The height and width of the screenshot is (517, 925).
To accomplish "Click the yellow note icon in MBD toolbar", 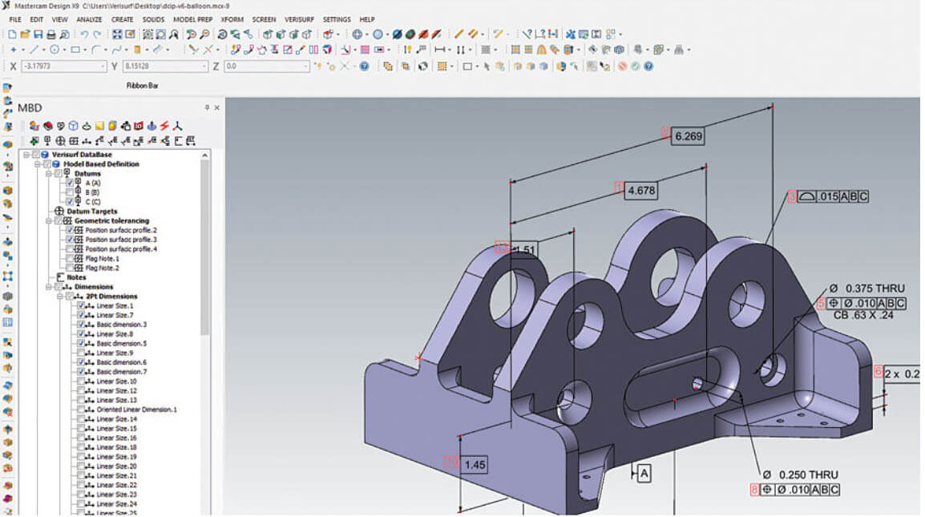I will tap(99, 126).
